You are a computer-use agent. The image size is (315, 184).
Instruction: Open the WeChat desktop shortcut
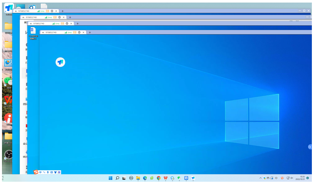point(8,83)
